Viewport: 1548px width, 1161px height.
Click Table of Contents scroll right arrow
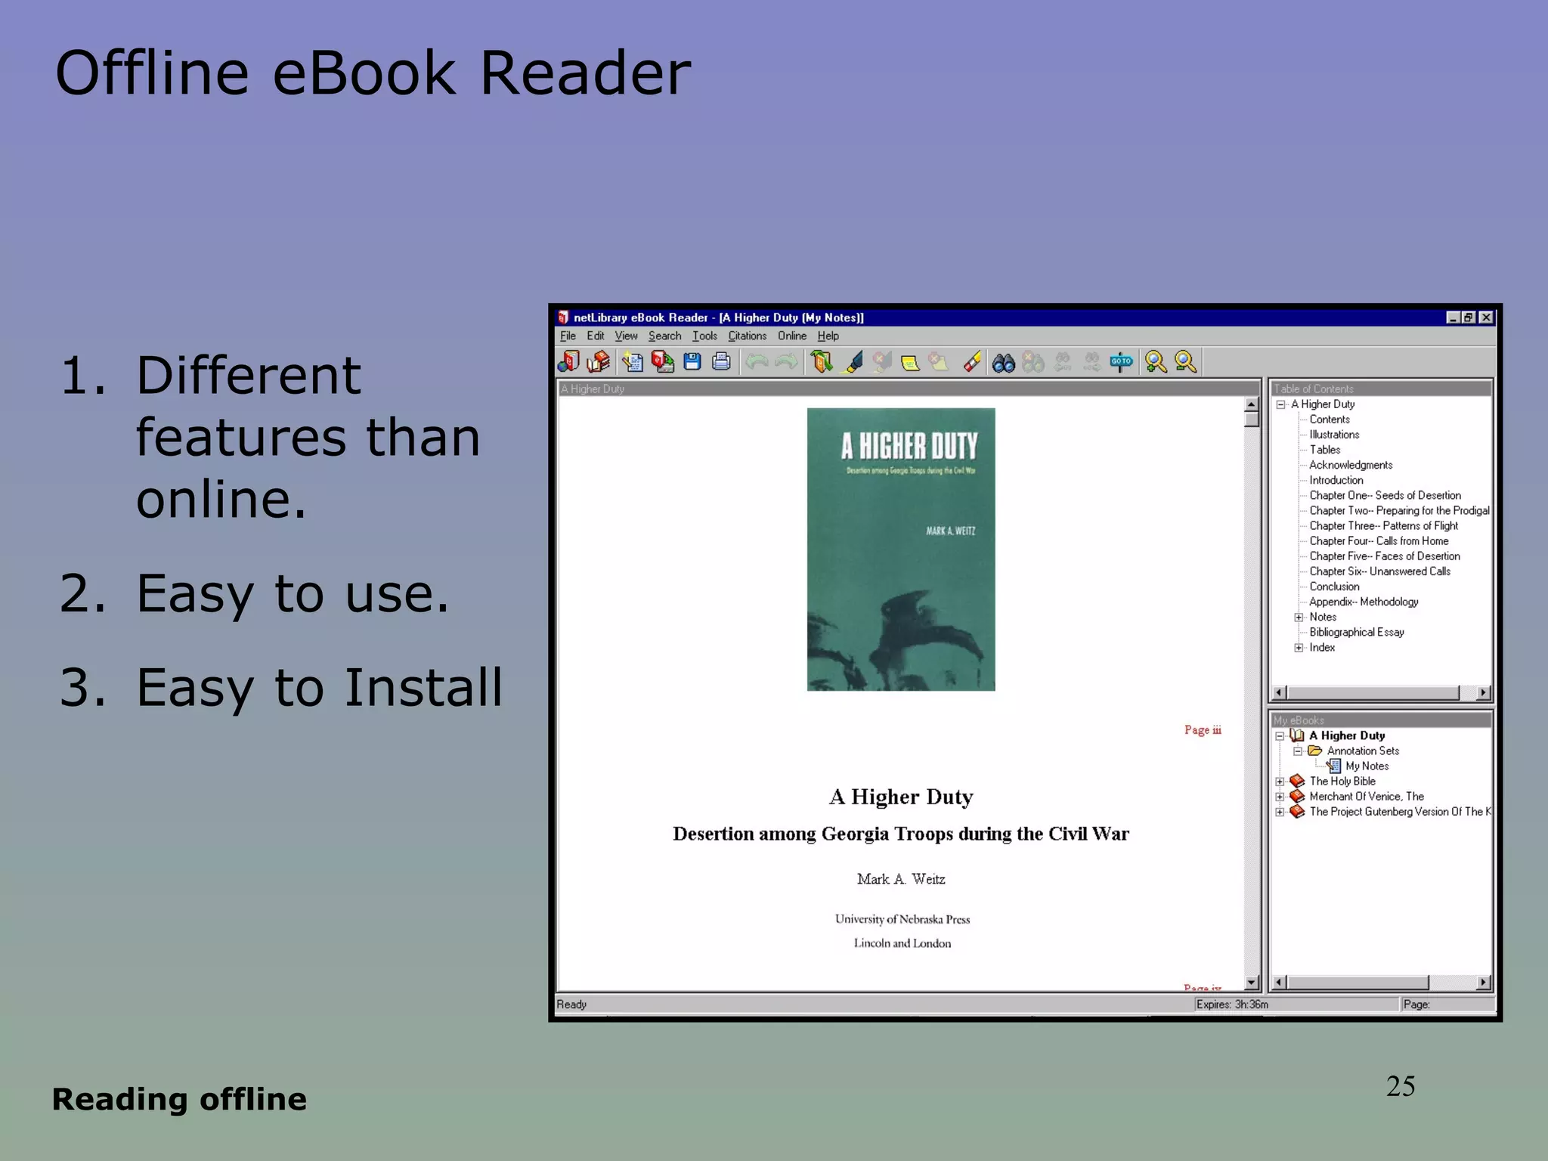coord(1483,692)
